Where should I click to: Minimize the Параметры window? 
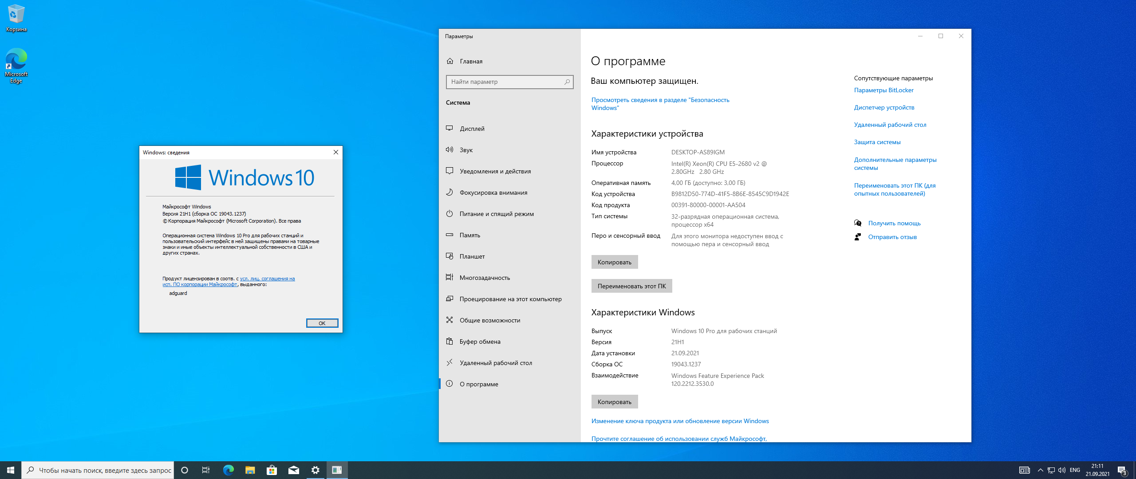click(920, 36)
